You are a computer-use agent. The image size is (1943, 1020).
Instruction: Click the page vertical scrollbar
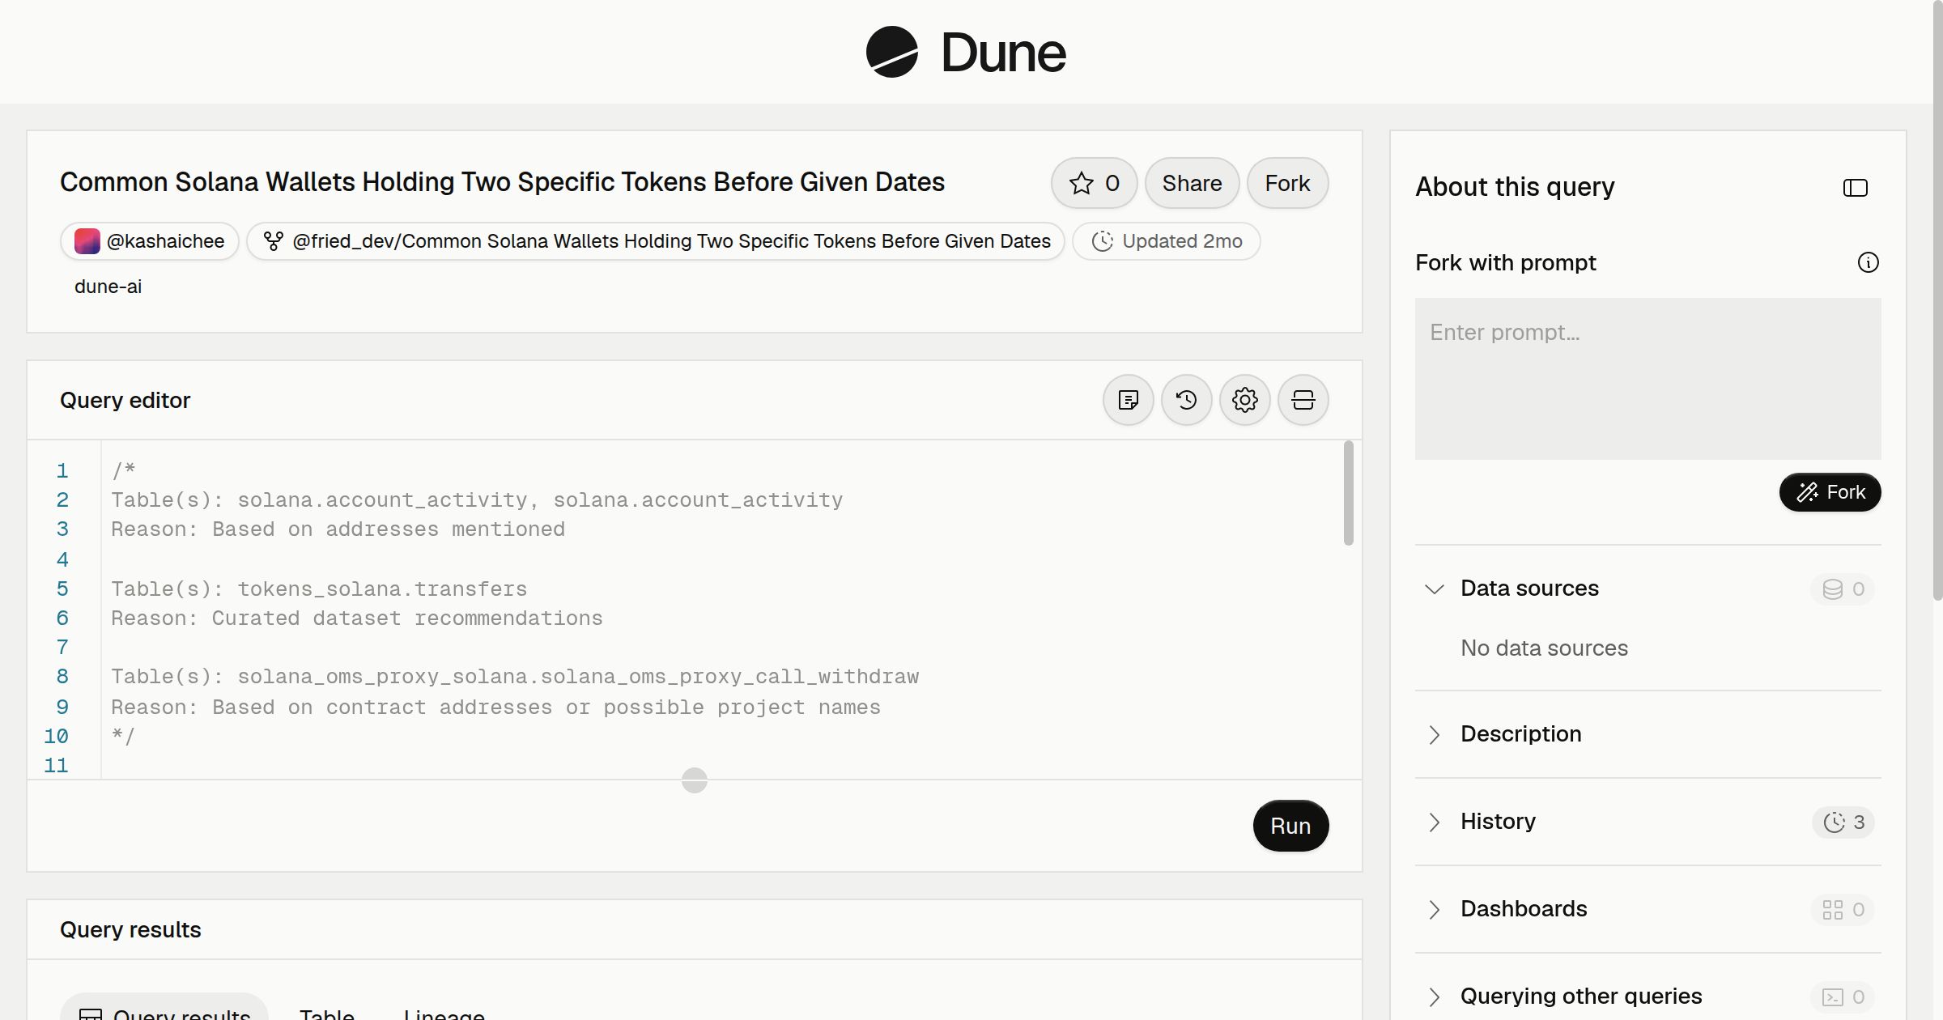pyautogui.click(x=1937, y=300)
